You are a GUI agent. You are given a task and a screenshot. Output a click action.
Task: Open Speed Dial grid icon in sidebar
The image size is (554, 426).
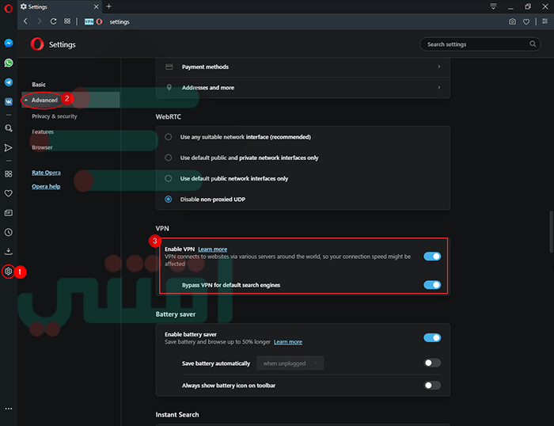click(9, 174)
